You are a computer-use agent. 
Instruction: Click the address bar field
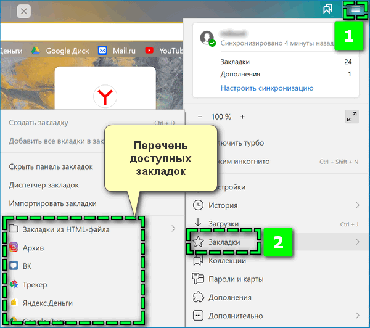tap(91, 32)
